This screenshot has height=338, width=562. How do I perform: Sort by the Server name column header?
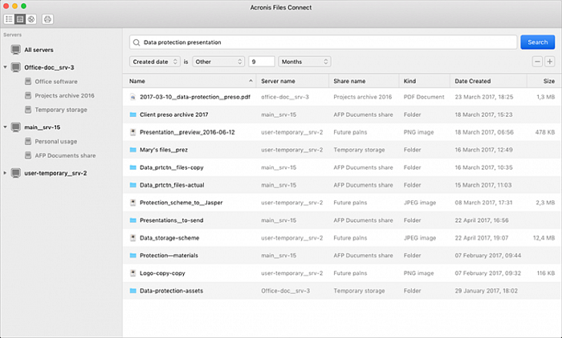tap(292, 81)
